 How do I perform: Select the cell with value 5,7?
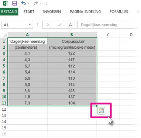coord(28,66)
